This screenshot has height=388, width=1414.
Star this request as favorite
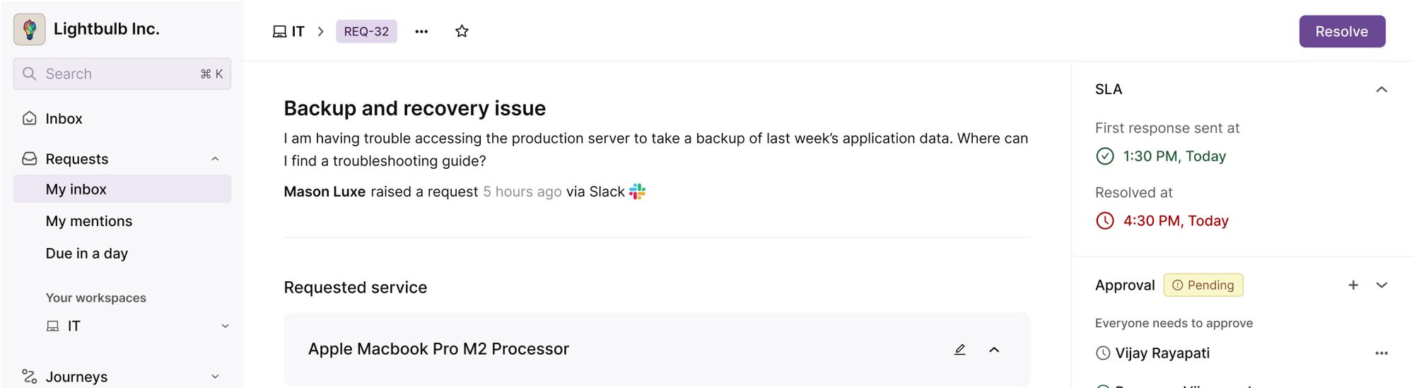(x=462, y=31)
